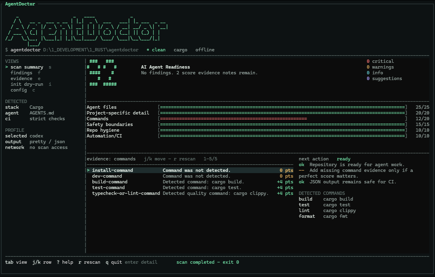435x277 pixels.
Task: Click the j/k row hint
Action: pyautogui.click(x=42, y=262)
